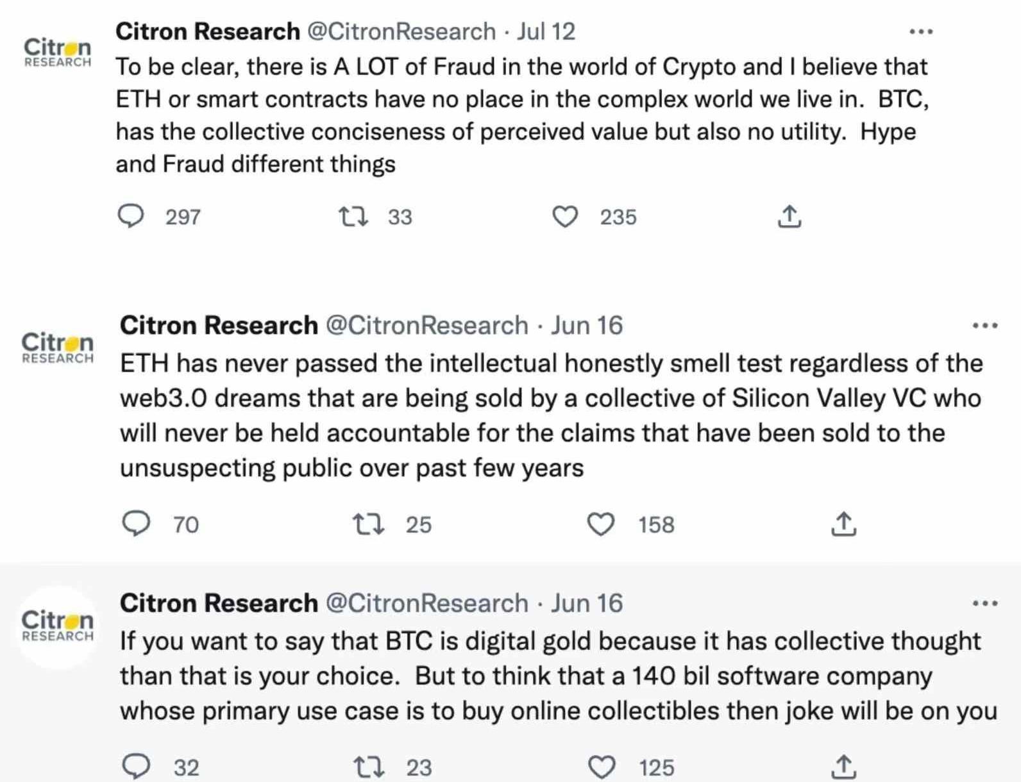Open Citron Research profile name on Jul 12 tweet
This screenshot has height=782, width=1021.
[208, 31]
